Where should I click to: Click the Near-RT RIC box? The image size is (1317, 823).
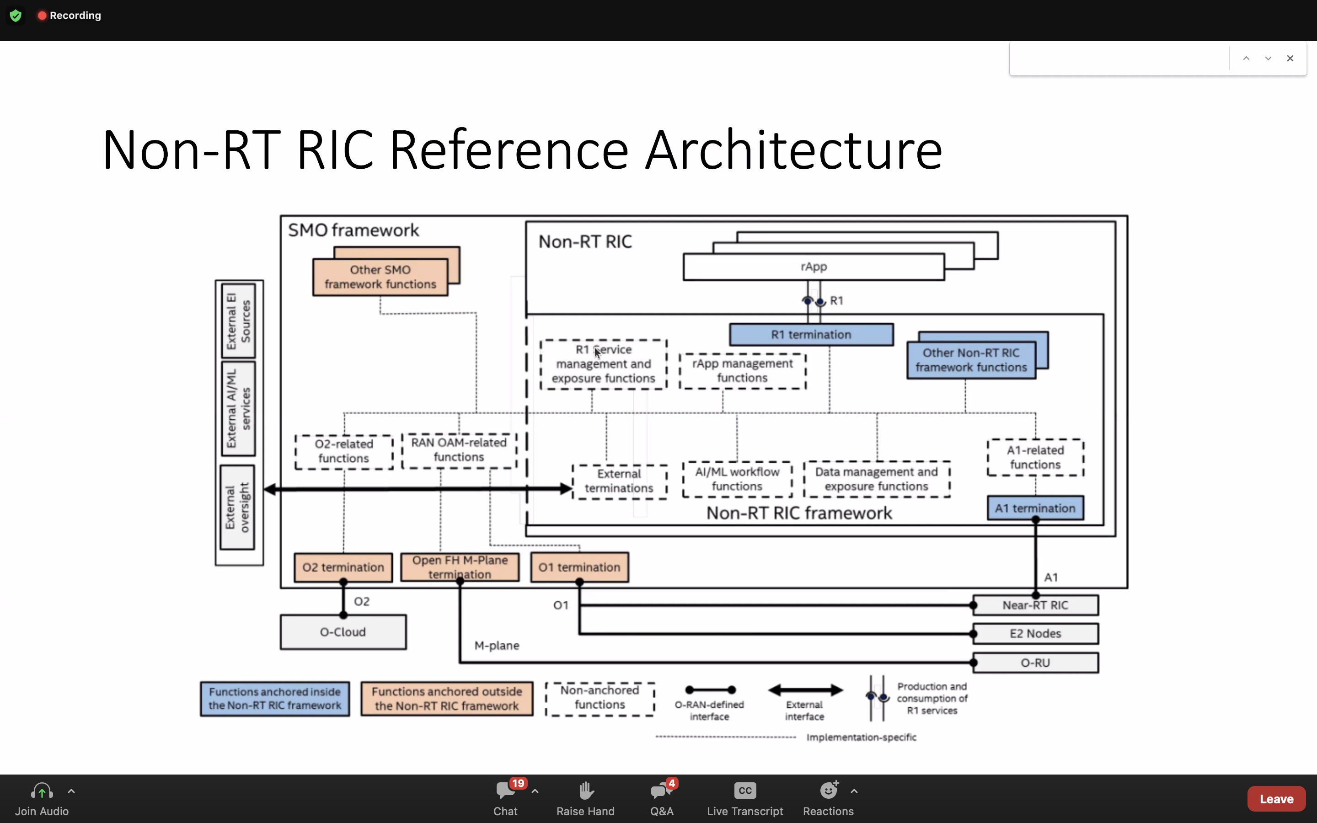click(x=1035, y=605)
